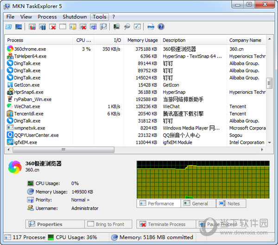Click the 375188 KB memory value
278x245 pixels.
click(146, 49)
